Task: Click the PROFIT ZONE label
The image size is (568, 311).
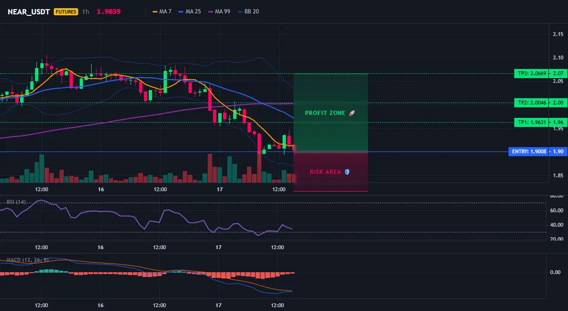Action: click(x=325, y=113)
